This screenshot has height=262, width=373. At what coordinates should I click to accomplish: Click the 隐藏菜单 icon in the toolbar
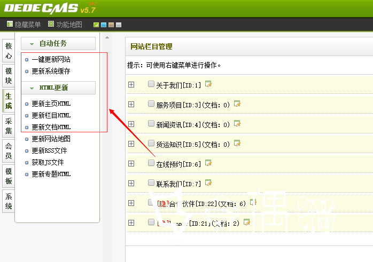click(10, 24)
